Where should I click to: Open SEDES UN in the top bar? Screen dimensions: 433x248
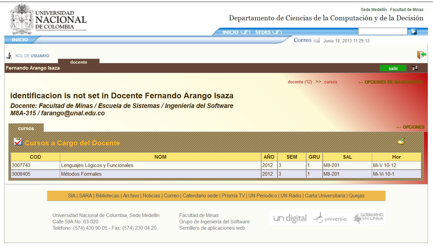click(268, 32)
